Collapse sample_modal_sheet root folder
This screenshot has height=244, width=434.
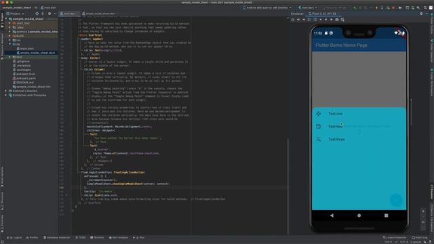click(x=6, y=19)
